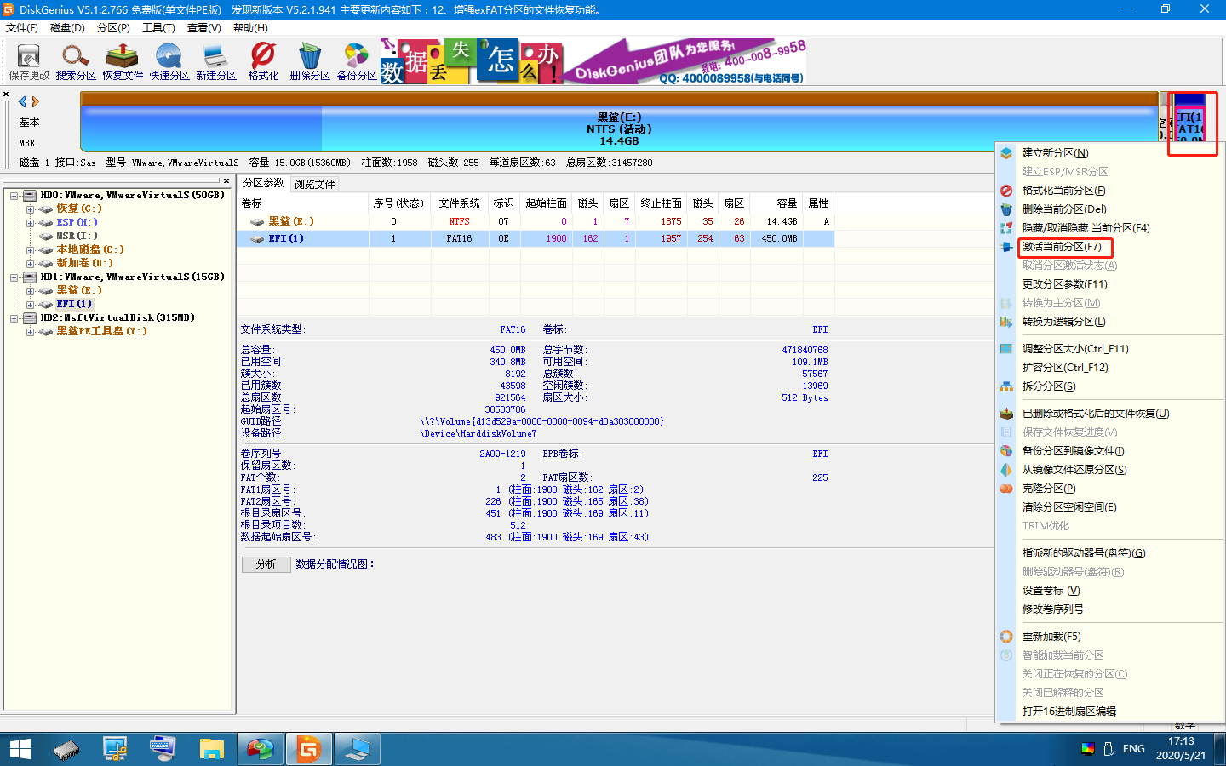
Task: Choose the 格式化 toolbar icon
Action: 263,62
